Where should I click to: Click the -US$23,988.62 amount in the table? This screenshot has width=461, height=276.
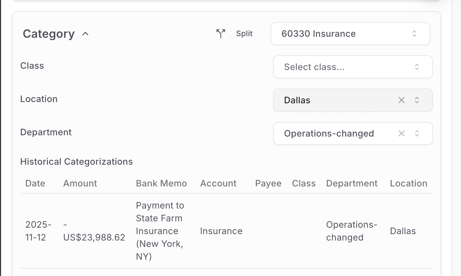click(x=94, y=231)
